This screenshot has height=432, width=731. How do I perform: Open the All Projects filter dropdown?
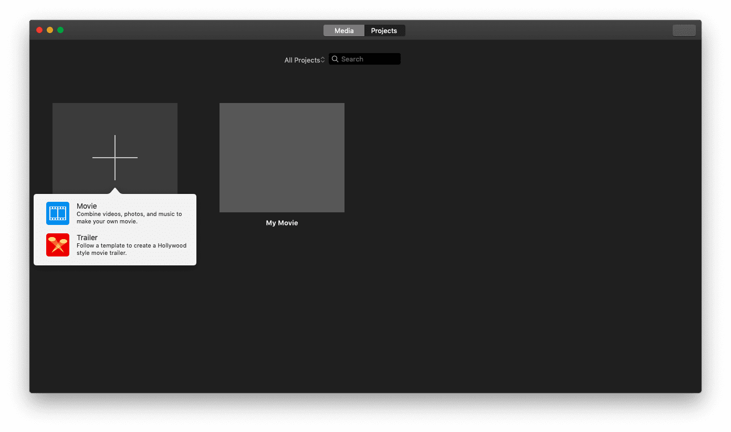click(305, 60)
